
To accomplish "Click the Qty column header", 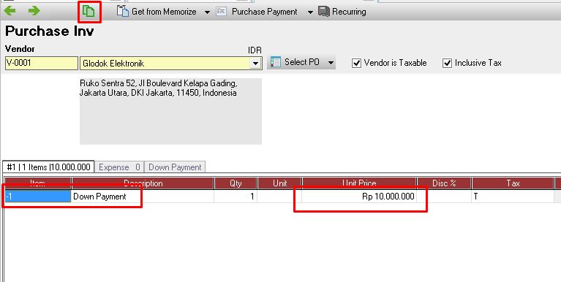I will pyautogui.click(x=236, y=183).
